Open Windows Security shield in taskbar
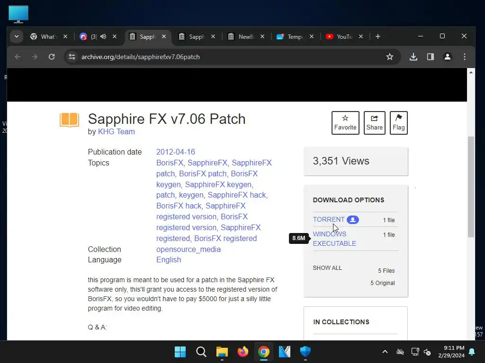 click(305, 352)
